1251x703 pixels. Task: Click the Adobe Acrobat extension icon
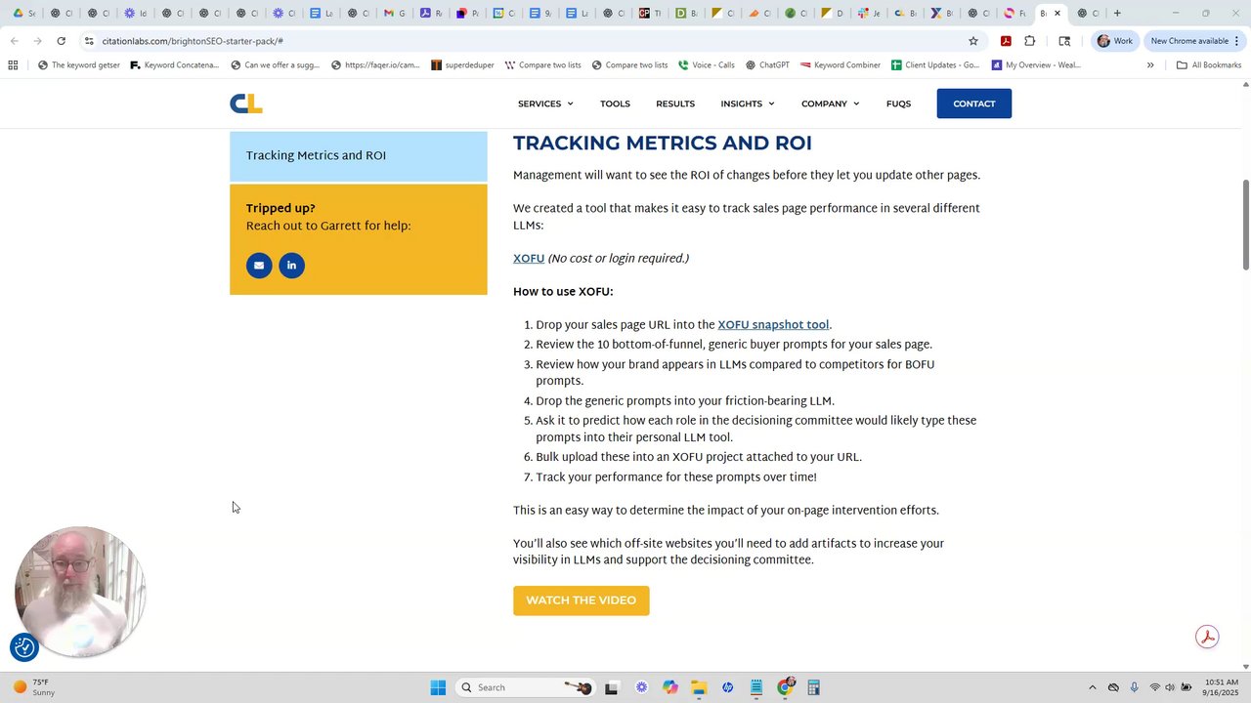click(x=1006, y=41)
